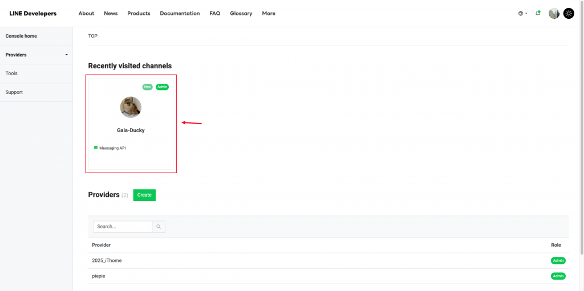584x291 pixels.
Task: Expand the More menu
Action: [269, 14]
